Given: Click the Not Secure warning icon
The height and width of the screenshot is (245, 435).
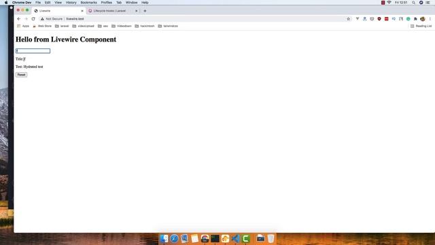Looking at the screenshot, I should point(42,19).
